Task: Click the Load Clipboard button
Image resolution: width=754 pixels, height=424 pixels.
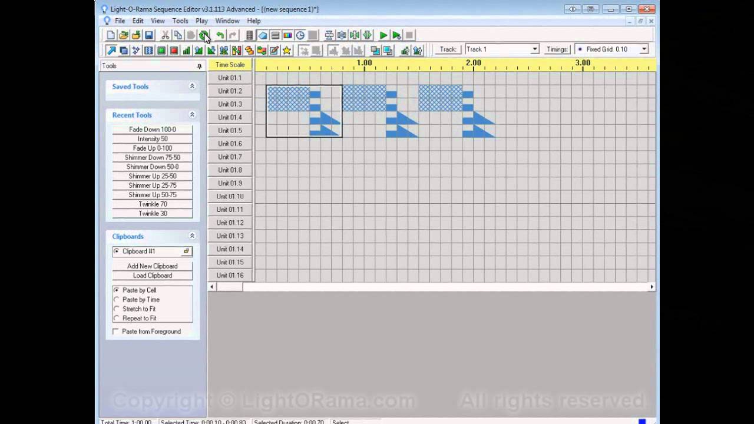Action: point(153,276)
